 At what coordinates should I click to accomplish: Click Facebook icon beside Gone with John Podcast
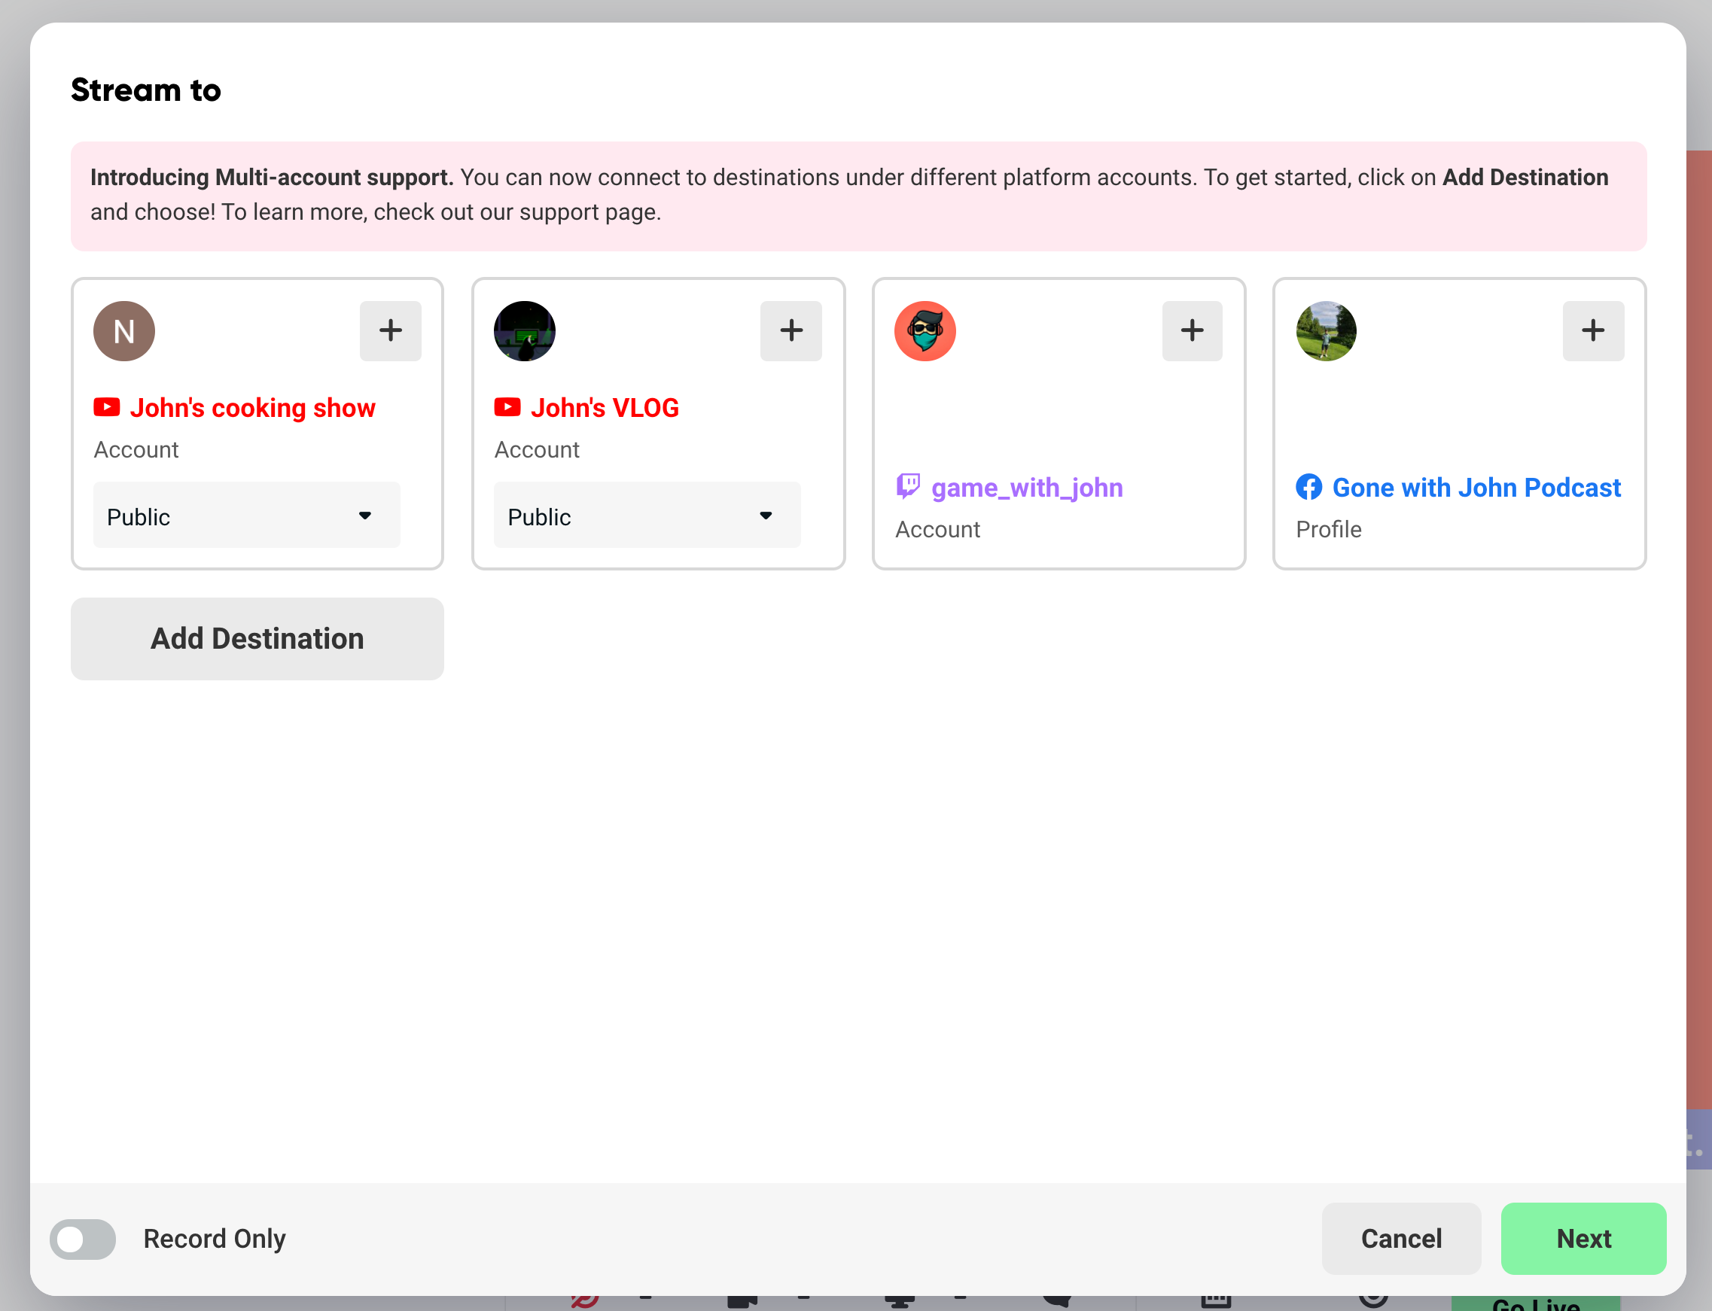click(1309, 487)
